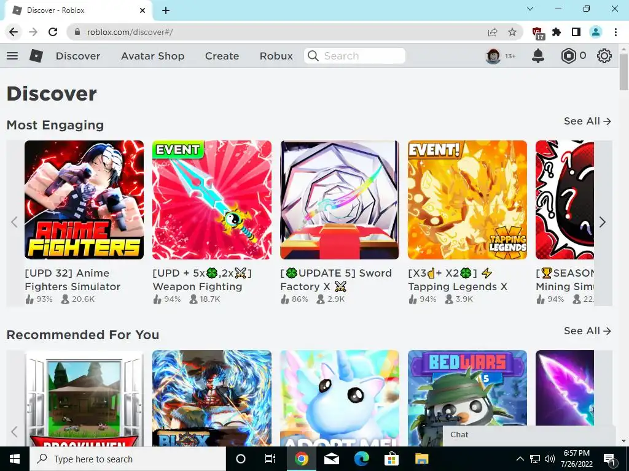Image resolution: width=629 pixels, height=471 pixels.
Task: Go back with the browser back arrow
Action: (14, 32)
